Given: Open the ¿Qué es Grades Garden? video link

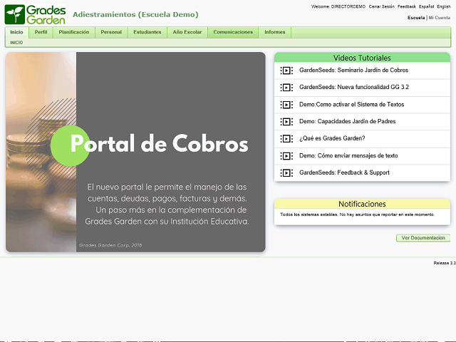Looking at the screenshot, I should tap(332, 138).
